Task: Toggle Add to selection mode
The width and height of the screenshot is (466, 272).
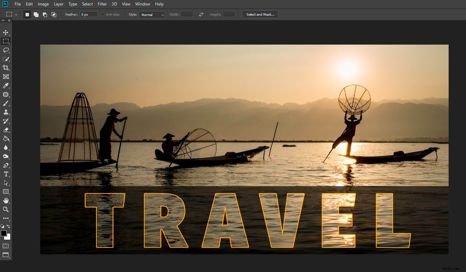Action: click(36, 14)
